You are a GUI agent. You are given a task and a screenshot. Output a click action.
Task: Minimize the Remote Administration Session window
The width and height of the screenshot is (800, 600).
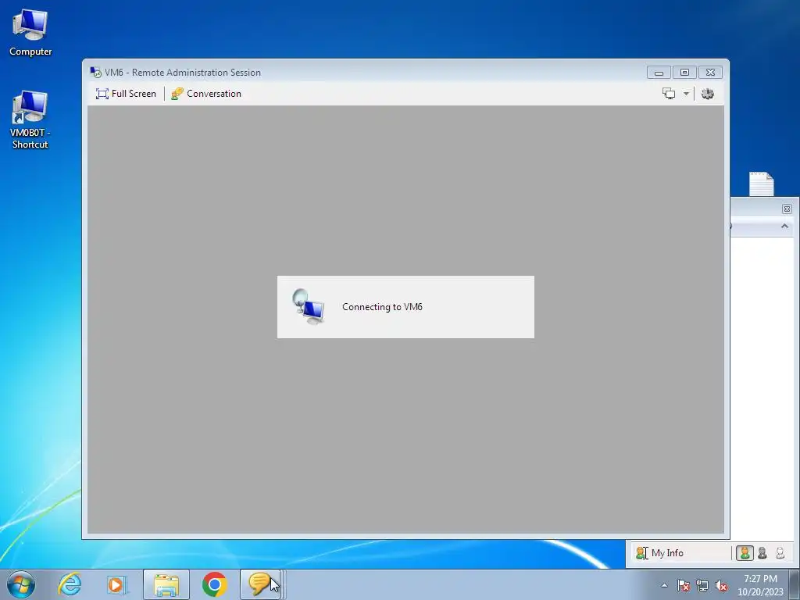[x=659, y=73]
